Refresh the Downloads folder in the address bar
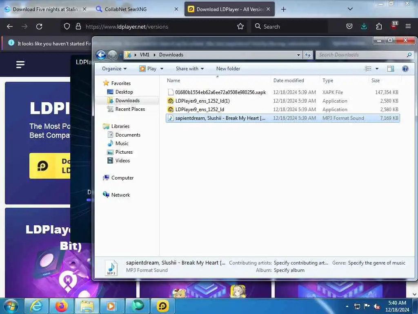The image size is (418, 314). [308, 55]
